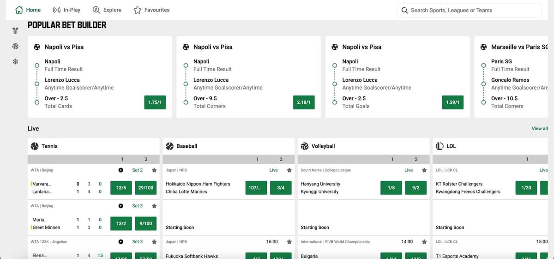
Task: Star the Maria vs Greet Minnen match
Action: [154, 206]
